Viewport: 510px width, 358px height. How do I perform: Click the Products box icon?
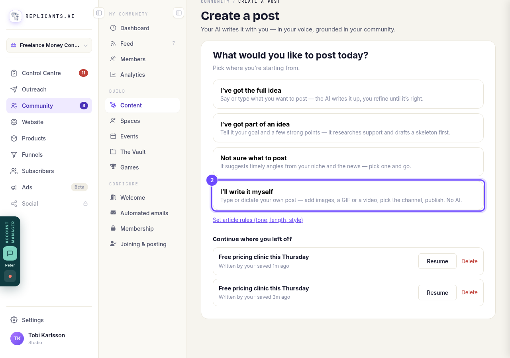coord(14,138)
